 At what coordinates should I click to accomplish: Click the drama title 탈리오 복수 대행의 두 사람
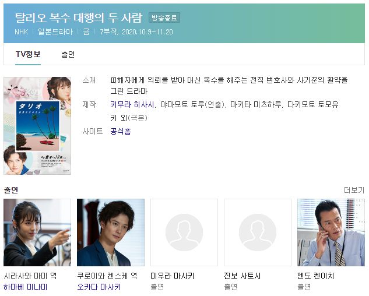(x=79, y=17)
